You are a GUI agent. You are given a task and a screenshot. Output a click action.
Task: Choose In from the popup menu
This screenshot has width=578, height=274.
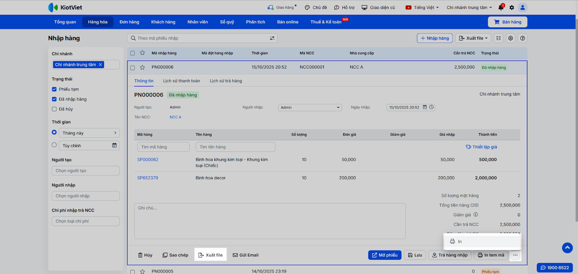coord(482,242)
